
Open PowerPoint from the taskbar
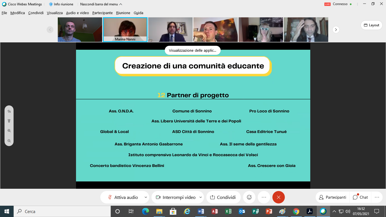[269, 211]
